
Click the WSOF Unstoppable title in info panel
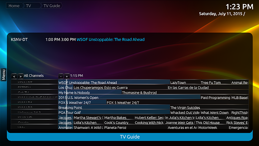(x=111, y=40)
